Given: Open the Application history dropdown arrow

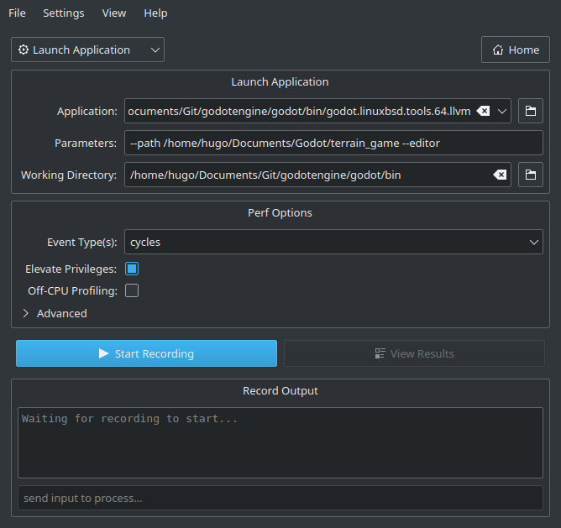Looking at the screenshot, I should (x=502, y=111).
